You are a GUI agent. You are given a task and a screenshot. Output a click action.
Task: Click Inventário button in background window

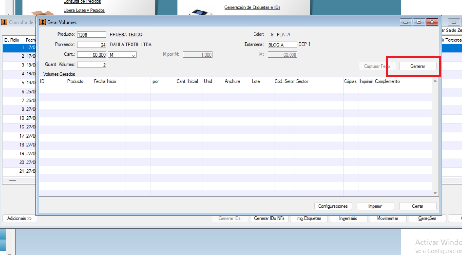348,218
